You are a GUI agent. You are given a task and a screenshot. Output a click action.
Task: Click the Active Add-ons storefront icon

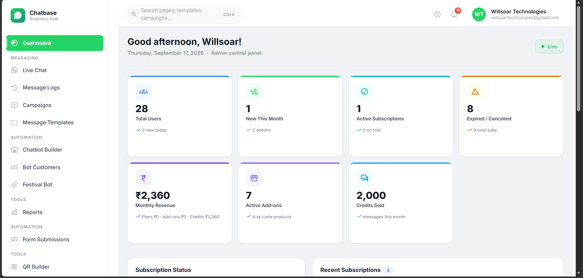click(x=254, y=178)
